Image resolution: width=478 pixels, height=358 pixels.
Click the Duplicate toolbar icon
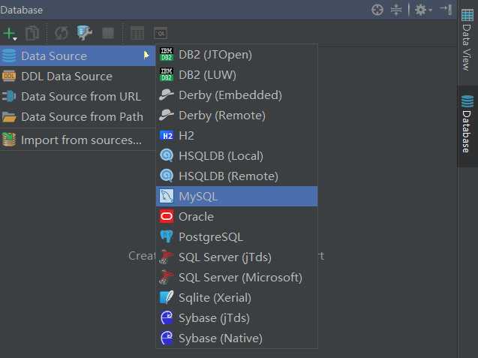32,33
